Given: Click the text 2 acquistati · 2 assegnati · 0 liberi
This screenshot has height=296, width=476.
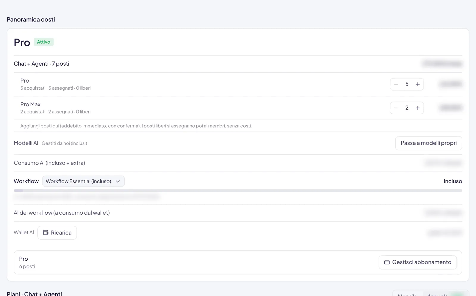Looking at the screenshot, I should [x=55, y=112].
